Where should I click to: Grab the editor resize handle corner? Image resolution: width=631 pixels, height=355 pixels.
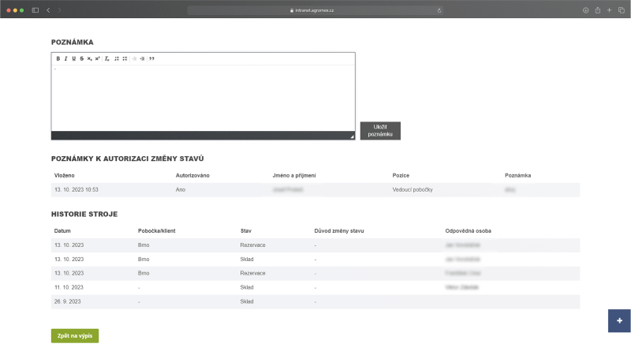click(352, 136)
